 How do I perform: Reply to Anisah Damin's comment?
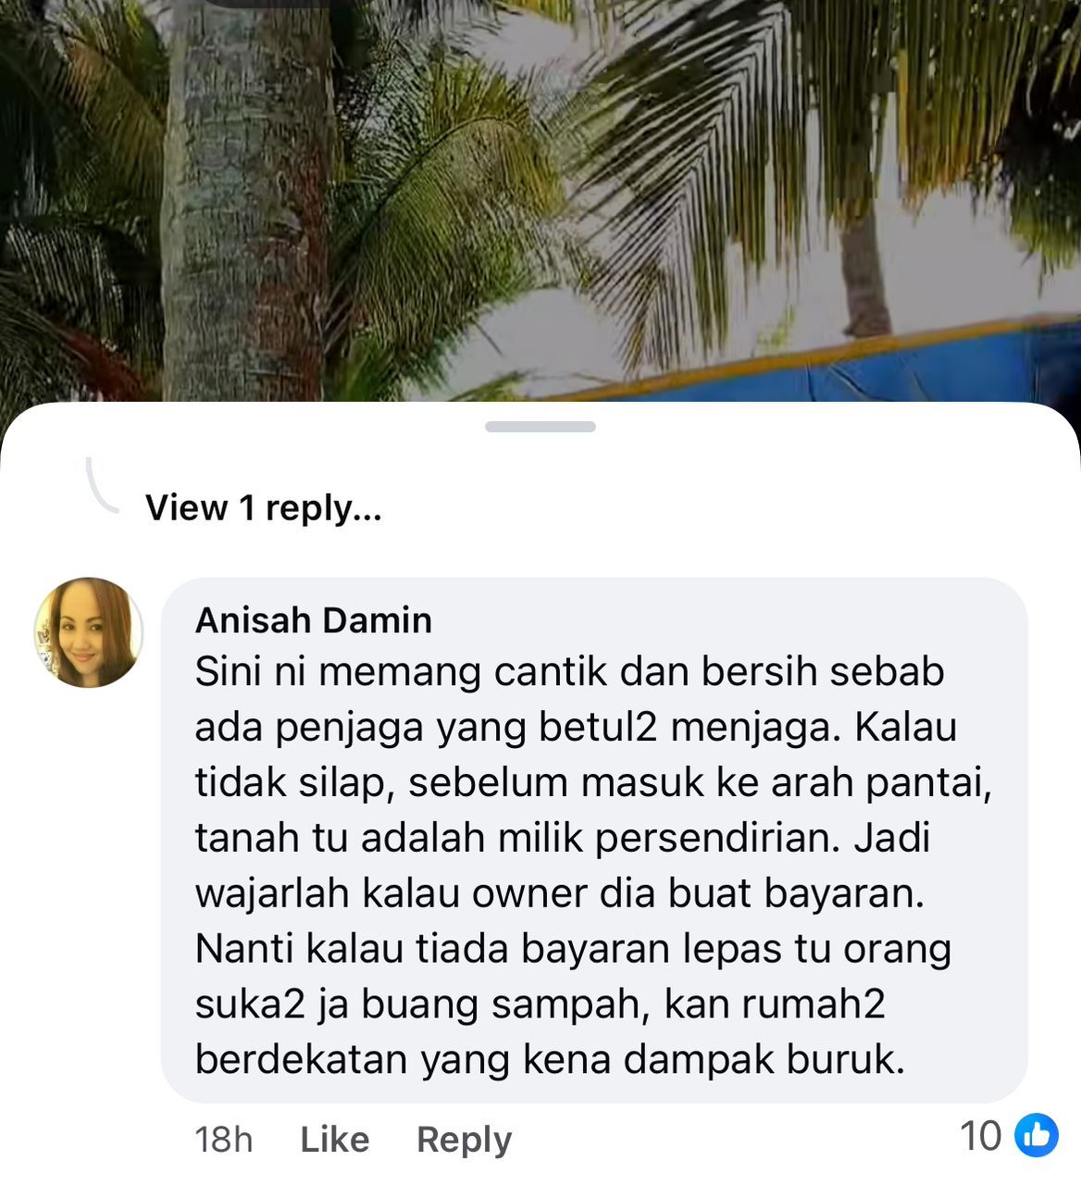(x=464, y=1140)
